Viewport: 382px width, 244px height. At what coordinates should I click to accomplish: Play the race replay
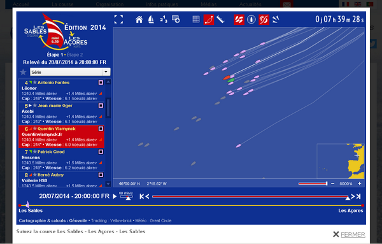pyautogui.click(x=115, y=196)
